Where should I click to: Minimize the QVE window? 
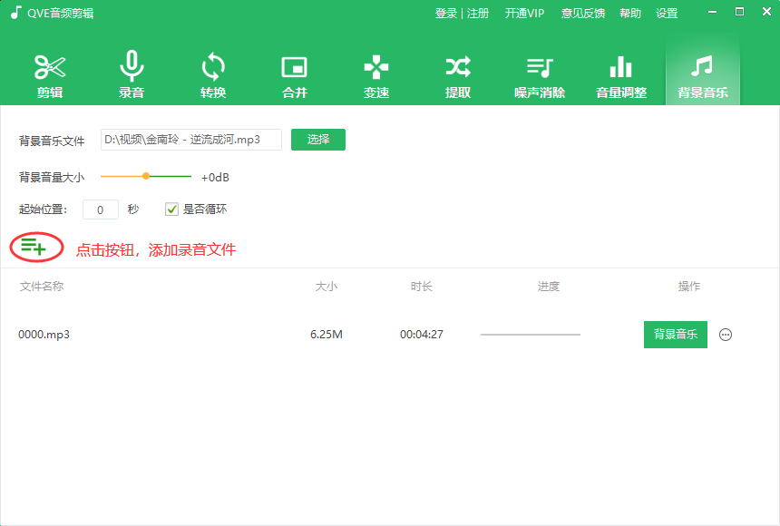[712, 12]
